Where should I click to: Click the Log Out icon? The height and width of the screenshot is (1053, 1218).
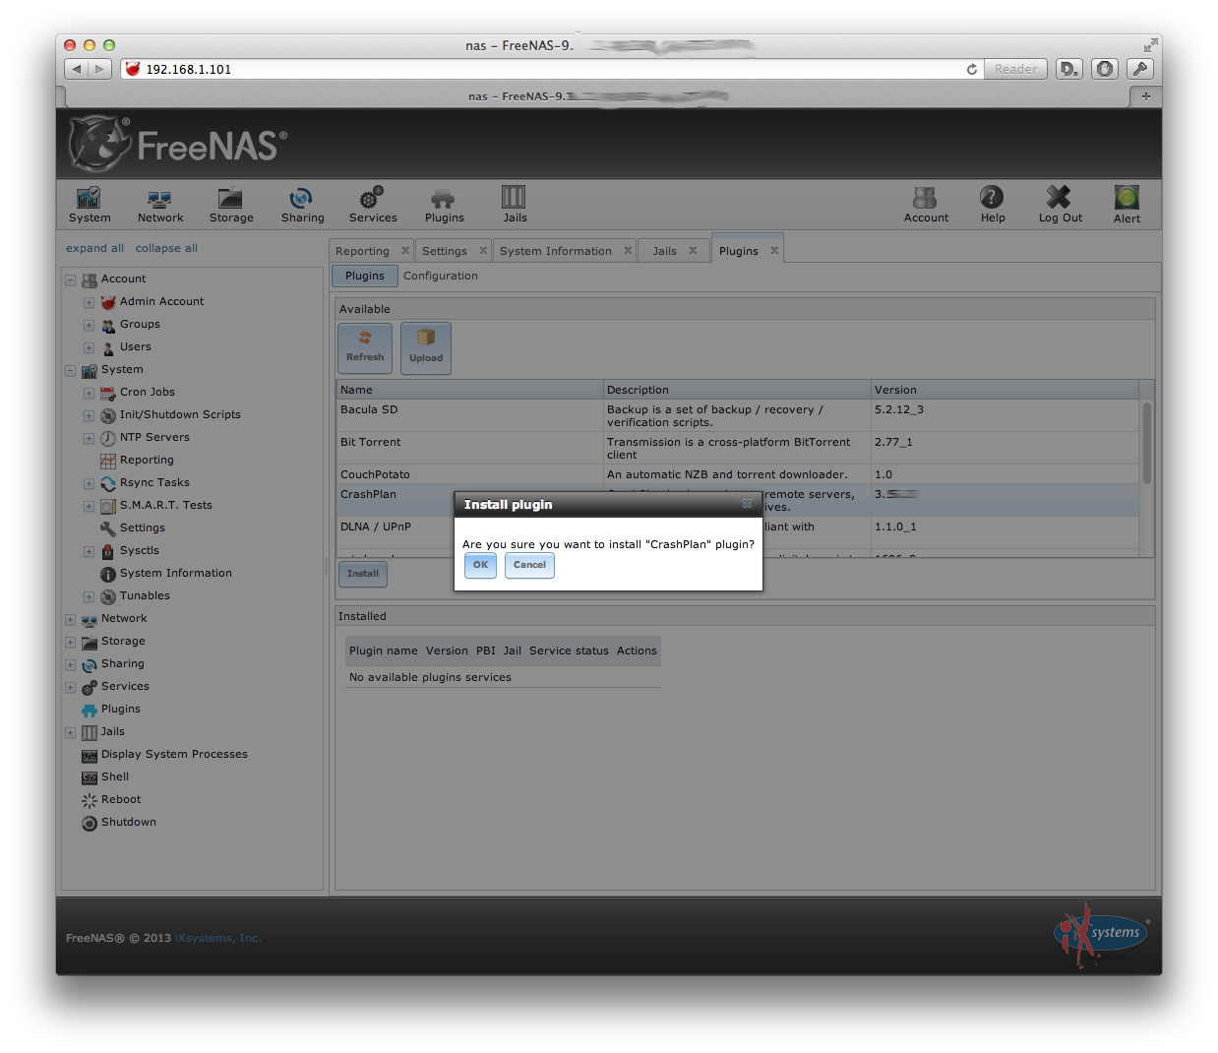click(1060, 205)
